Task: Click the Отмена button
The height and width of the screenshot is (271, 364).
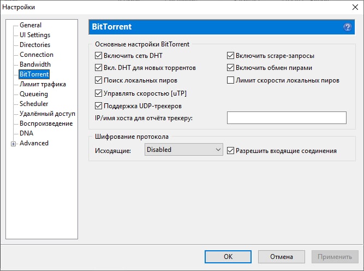Action: [282, 257]
